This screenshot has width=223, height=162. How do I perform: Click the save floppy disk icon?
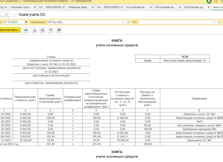pos(43,30)
